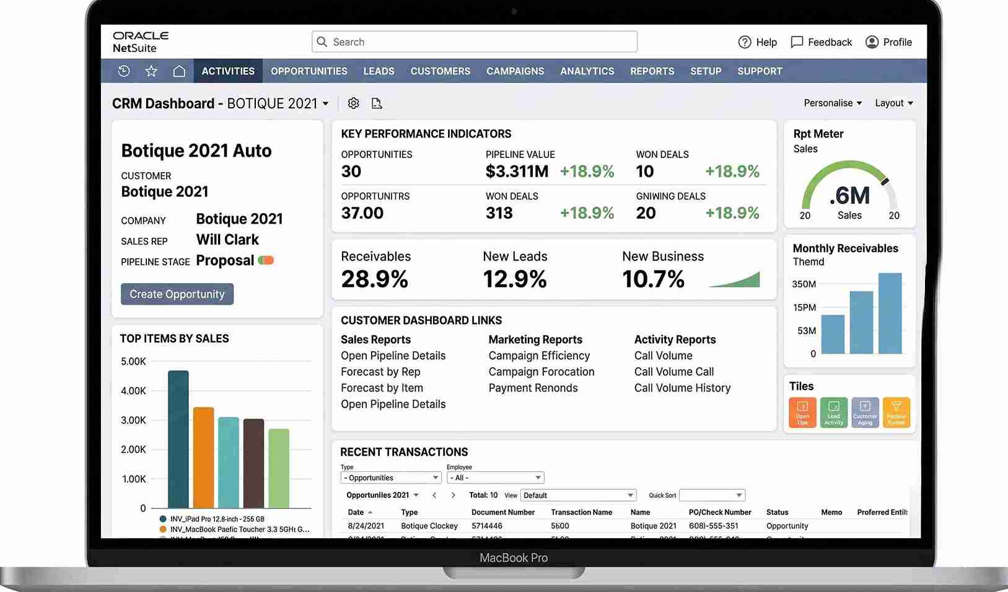Click the Status column header
This screenshot has height=592, width=1008.
(x=777, y=513)
